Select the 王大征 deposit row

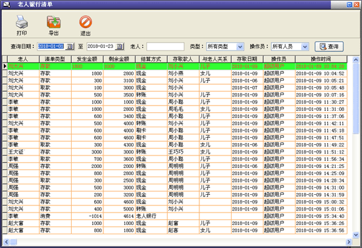tap(175, 152)
